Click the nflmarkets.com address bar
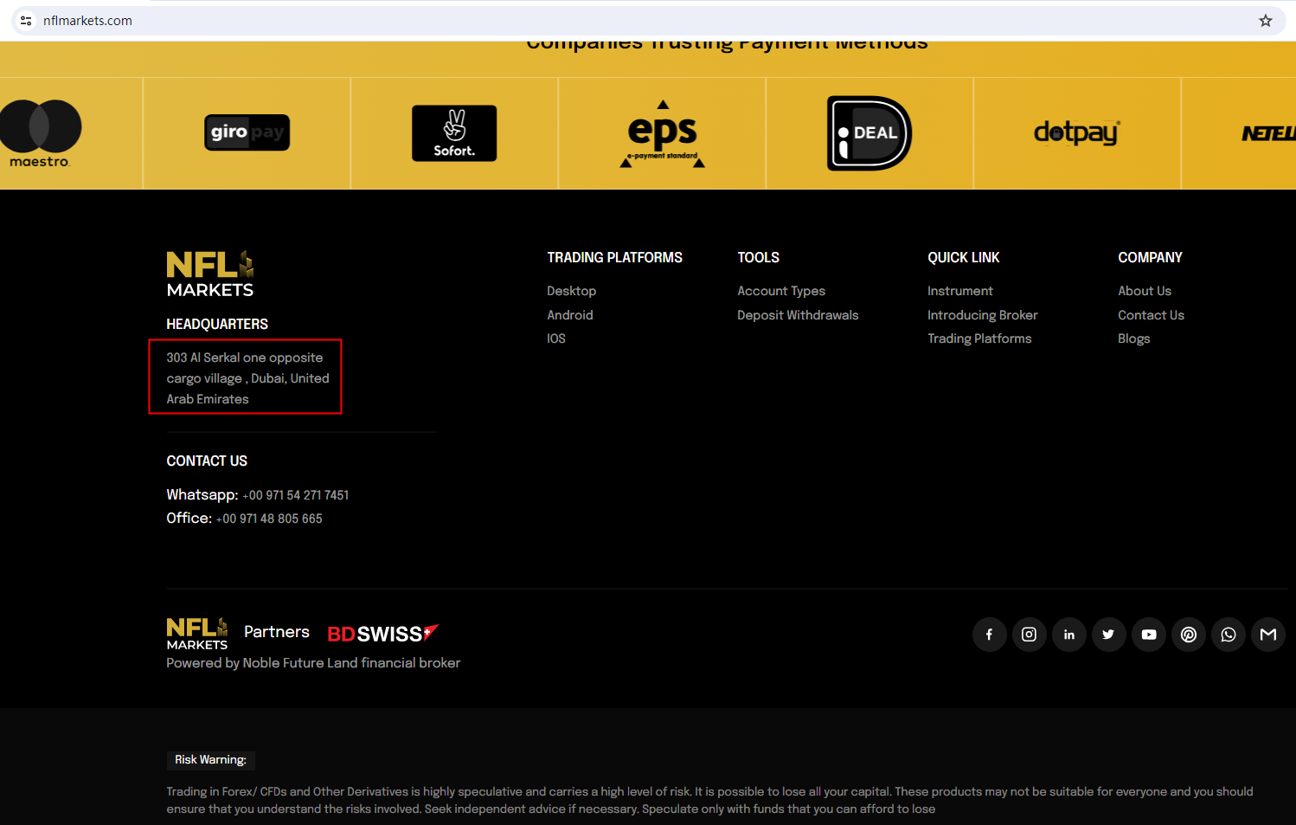Screen dimensions: 1296x825 pos(649,21)
